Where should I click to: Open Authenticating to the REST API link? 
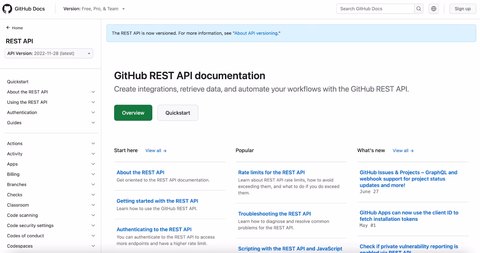tap(154, 229)
